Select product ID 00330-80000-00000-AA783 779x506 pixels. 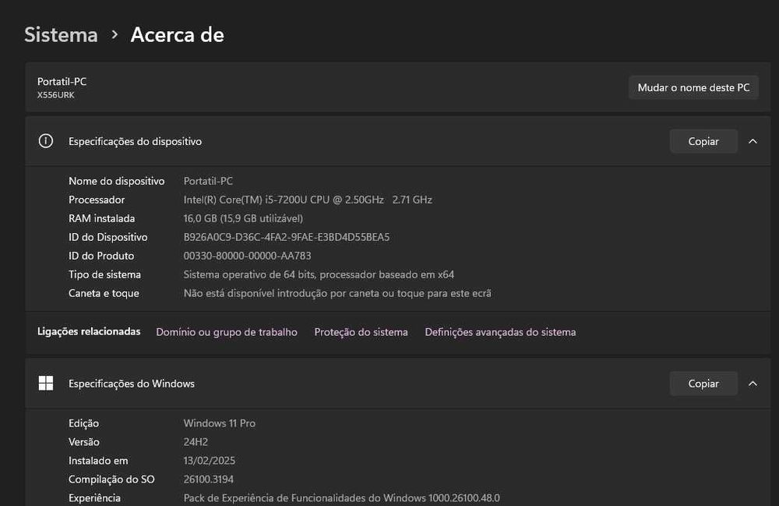(x=248, y=256)
